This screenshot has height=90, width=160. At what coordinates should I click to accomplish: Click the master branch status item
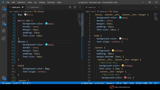[x=7, y=83]
